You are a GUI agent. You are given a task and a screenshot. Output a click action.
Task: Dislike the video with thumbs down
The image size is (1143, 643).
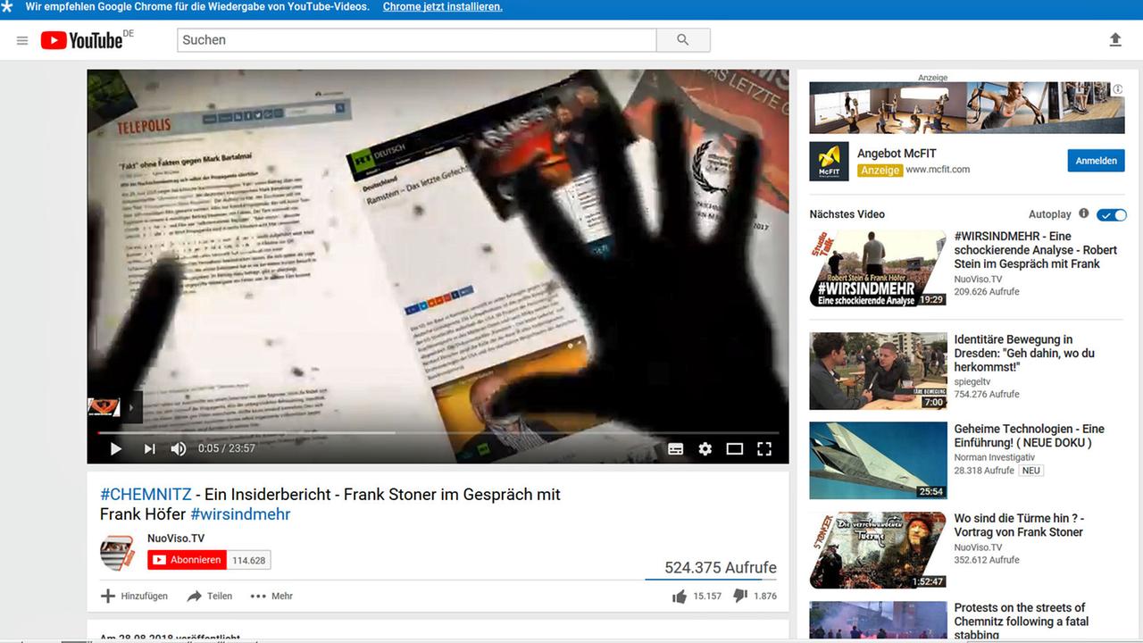coord(740,597)
